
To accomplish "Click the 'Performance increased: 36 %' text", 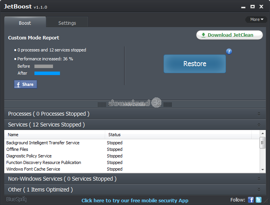I will pos(45,59).
